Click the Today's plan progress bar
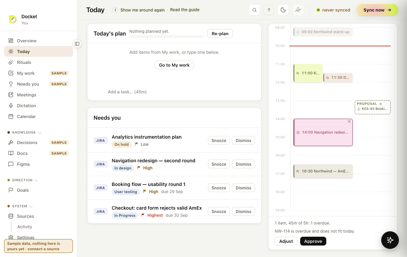This screenshot has height=257, width=407. 167,36
